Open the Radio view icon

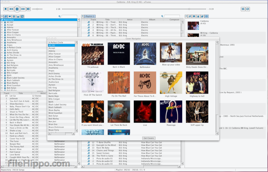click(18, 16)
